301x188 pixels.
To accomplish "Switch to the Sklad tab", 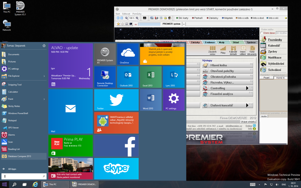I will pos(236,42).
